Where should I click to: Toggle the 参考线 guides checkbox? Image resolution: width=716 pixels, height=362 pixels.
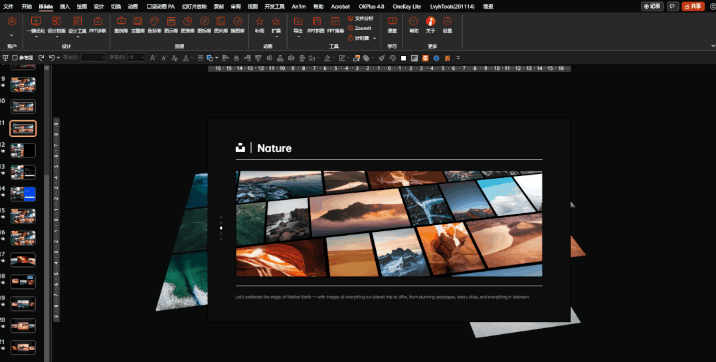tap(23, 58)
